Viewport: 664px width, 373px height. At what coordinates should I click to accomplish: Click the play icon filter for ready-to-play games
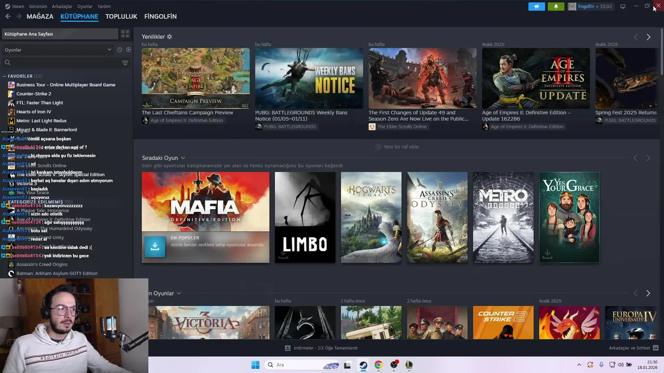point(128,50)
